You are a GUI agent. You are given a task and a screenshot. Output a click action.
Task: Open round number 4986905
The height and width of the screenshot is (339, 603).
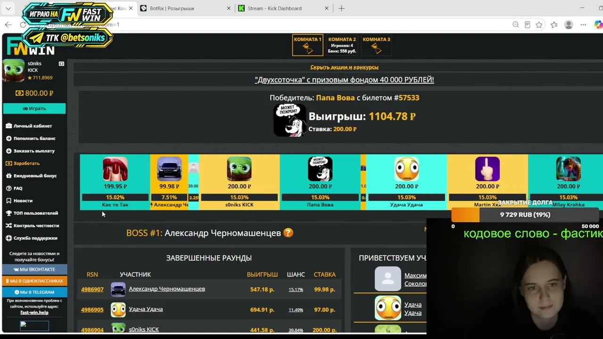click(x=92, y=310)
